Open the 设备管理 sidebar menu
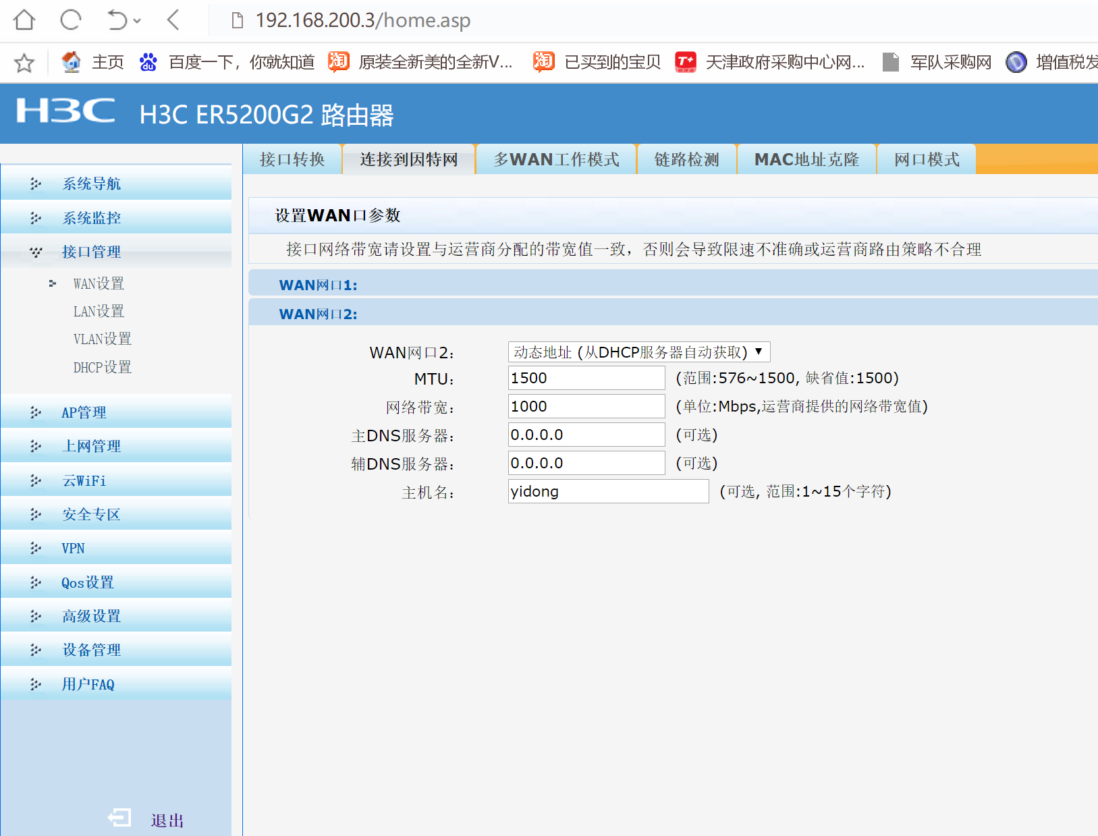 [x=116, y=650]
